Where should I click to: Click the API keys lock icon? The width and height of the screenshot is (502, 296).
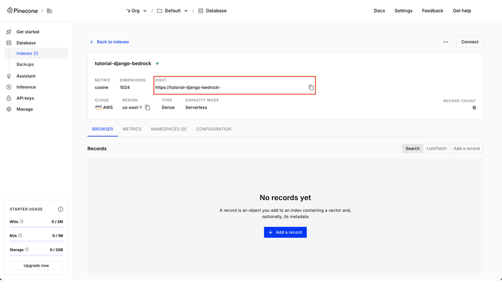click(x=9, y=98)
